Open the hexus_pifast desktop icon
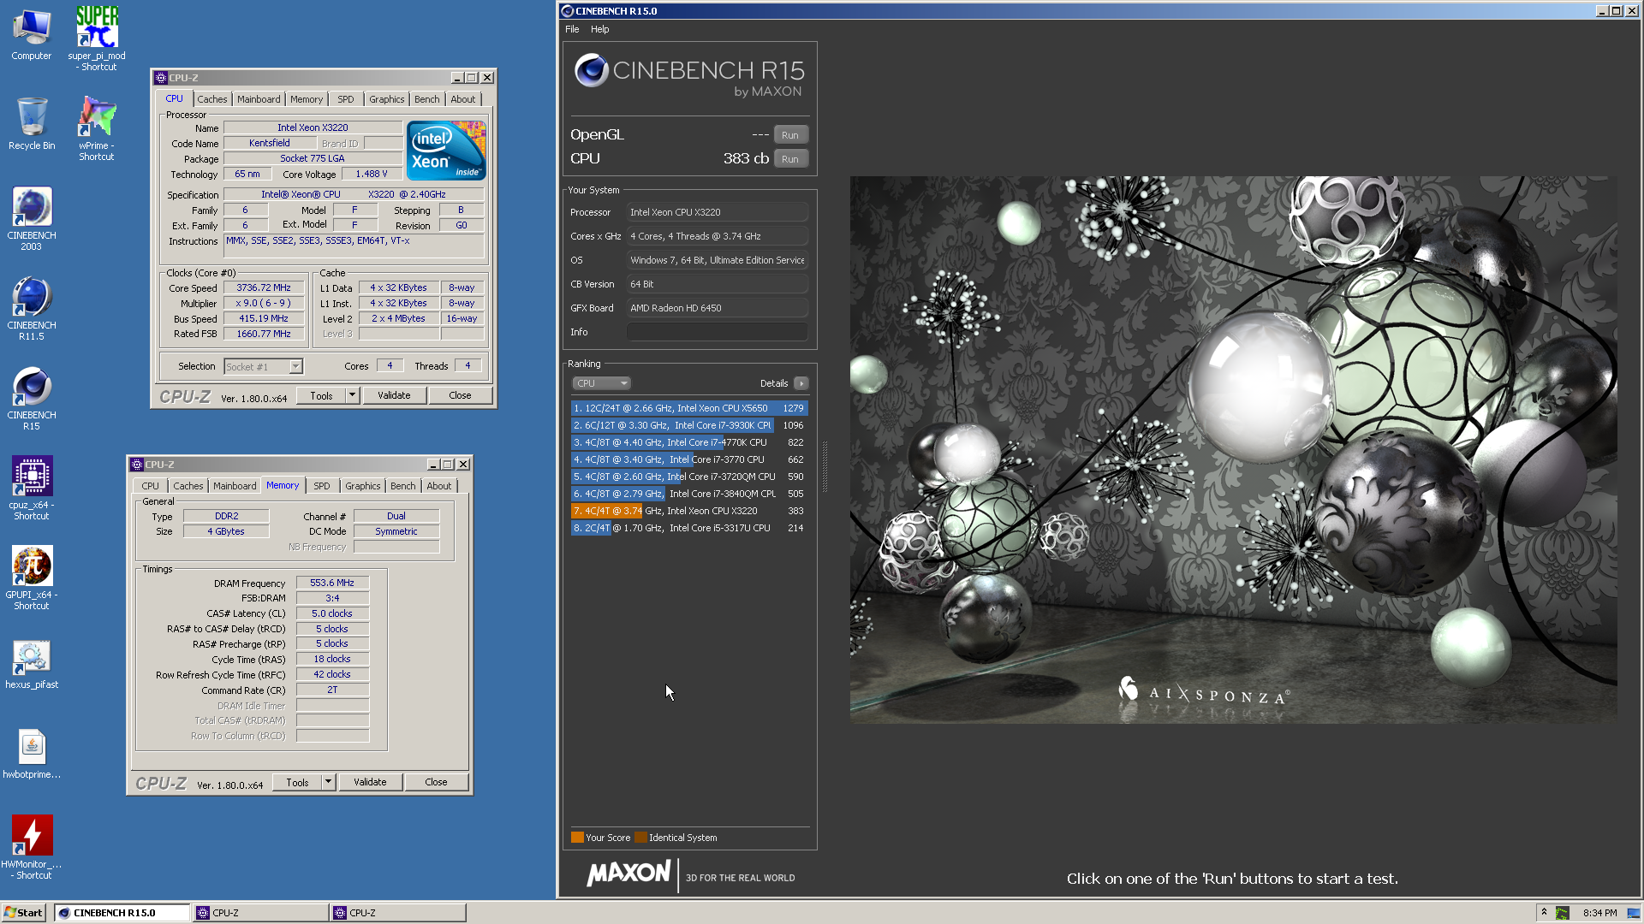Viewport: 1644px width, 924px height. [x=32, y=665]
